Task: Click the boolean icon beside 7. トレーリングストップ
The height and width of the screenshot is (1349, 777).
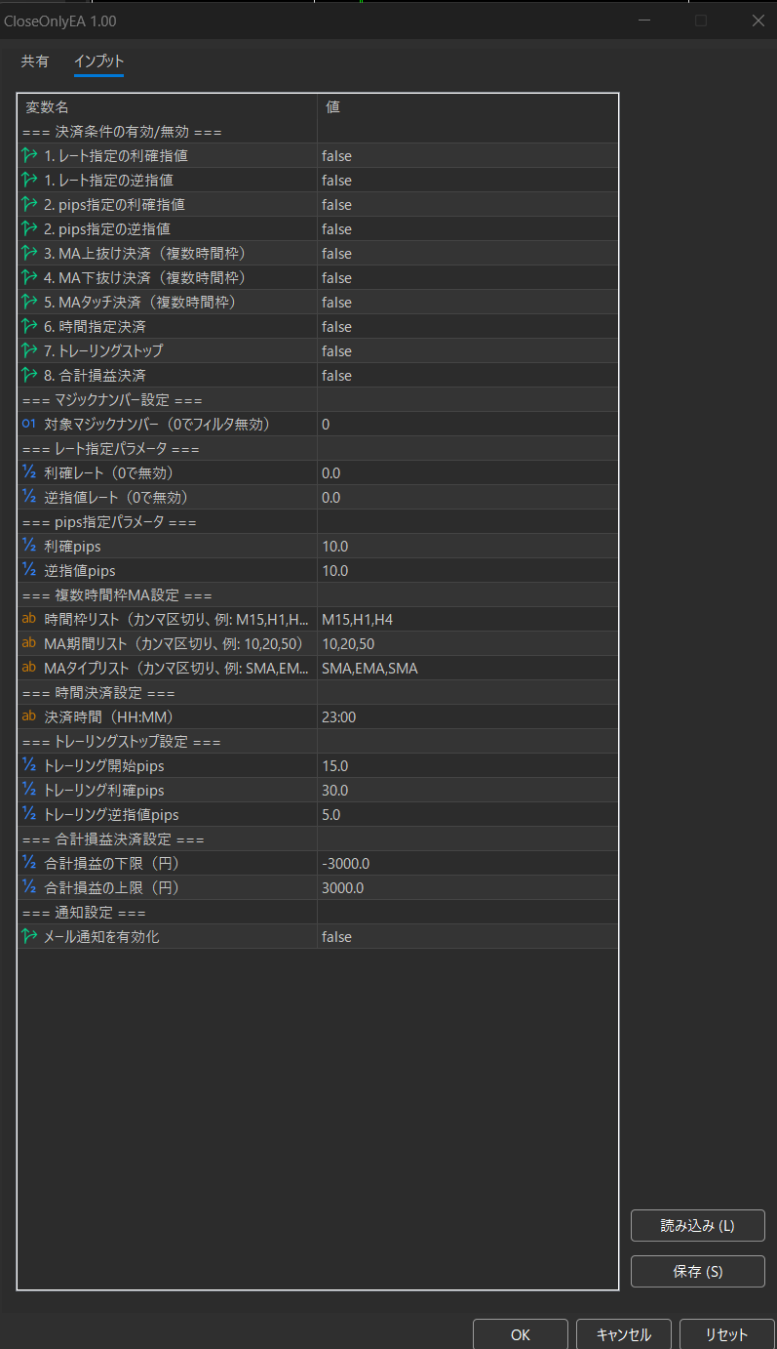Action: (28, 350)
